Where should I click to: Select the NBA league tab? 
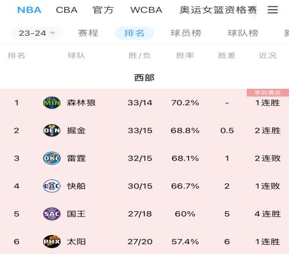pyautogui.click(x=29, y=10)
